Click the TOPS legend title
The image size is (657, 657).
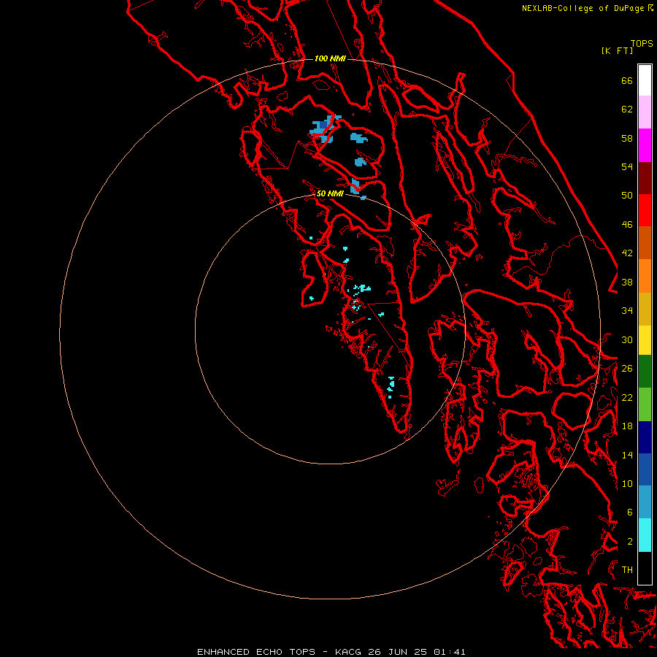(642, 43)
